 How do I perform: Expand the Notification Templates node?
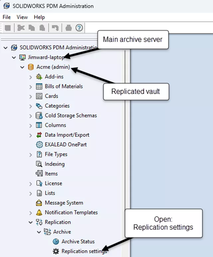[31, 213]
